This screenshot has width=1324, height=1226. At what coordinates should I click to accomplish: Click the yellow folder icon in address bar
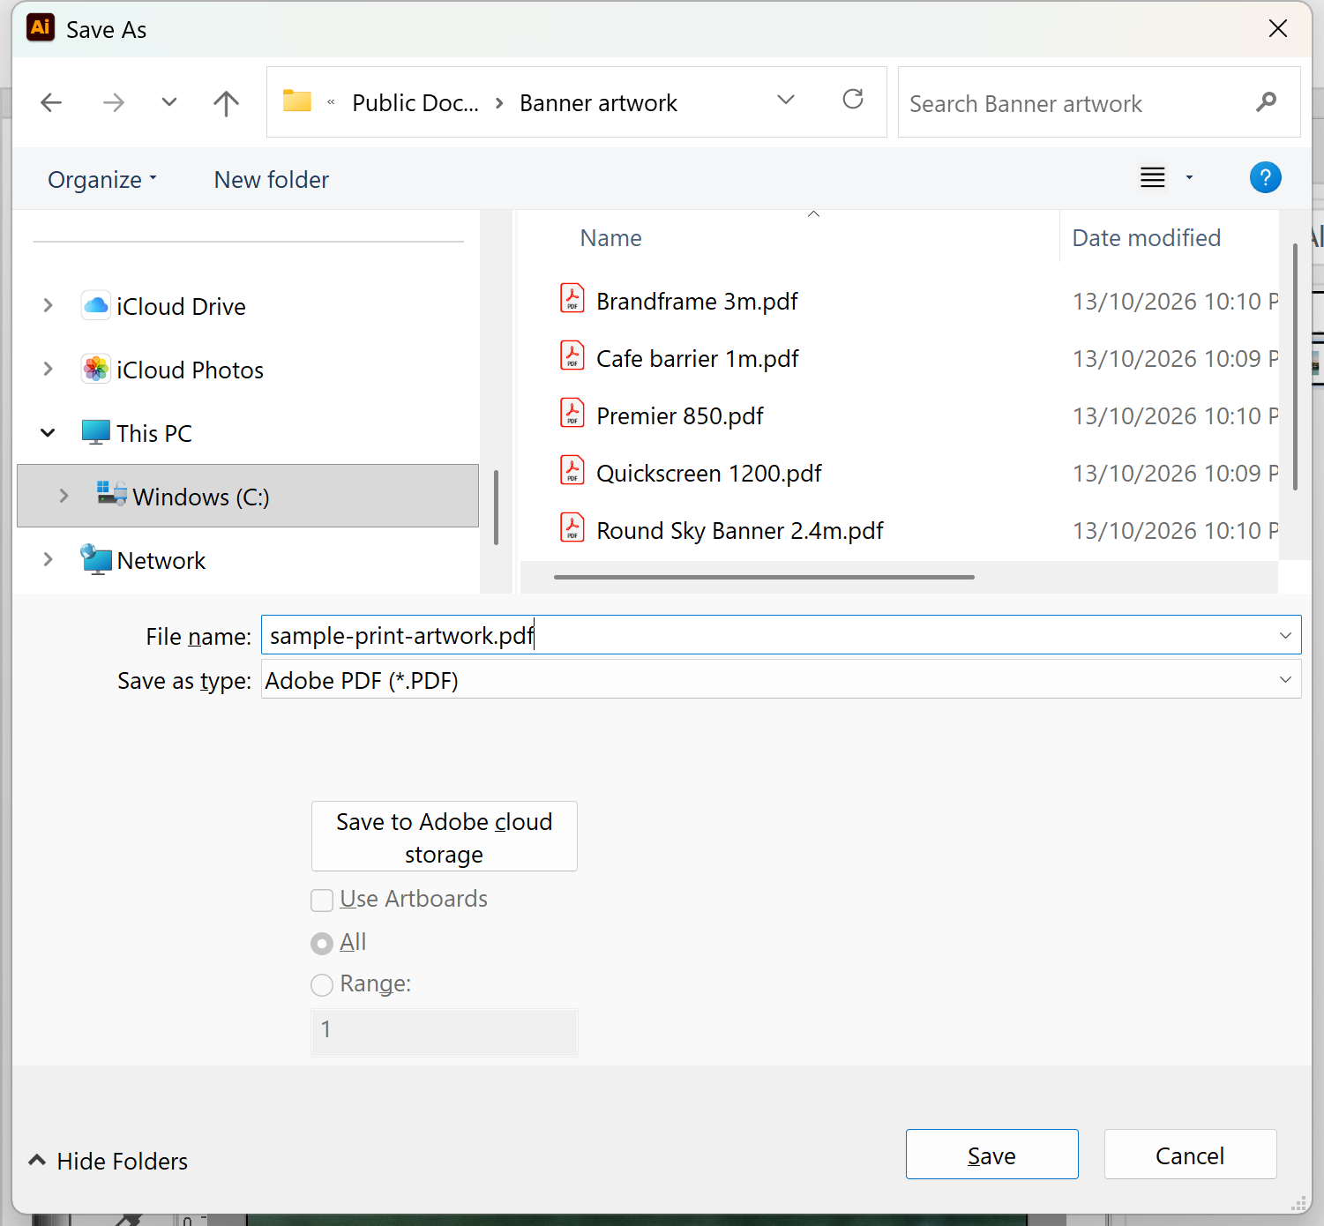[x=297, y=101]
